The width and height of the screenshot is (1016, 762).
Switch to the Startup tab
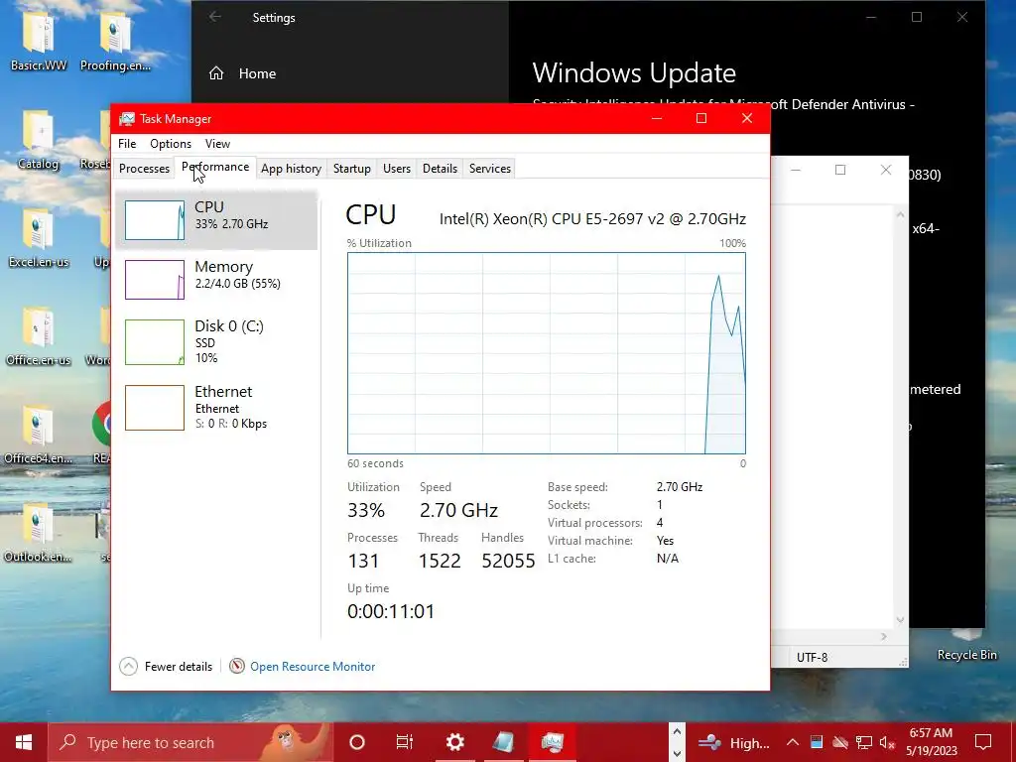352,169
